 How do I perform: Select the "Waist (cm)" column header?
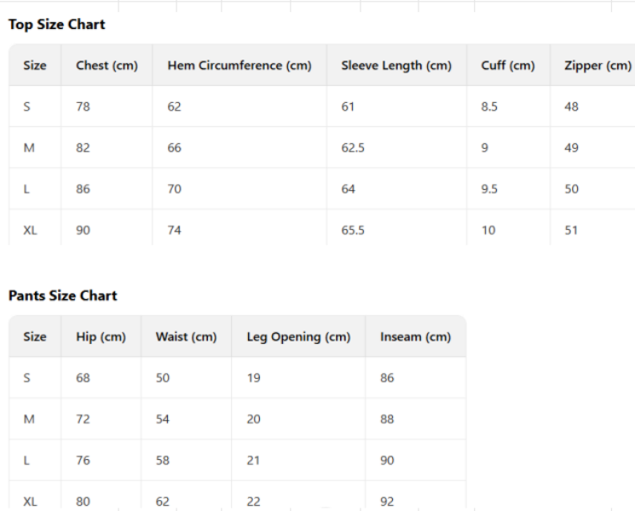[186, 336]
